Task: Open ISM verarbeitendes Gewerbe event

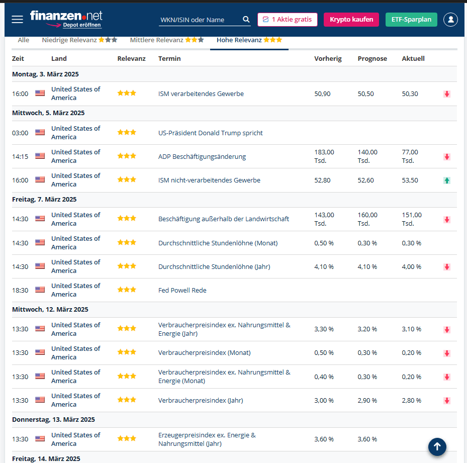Action: coord(201,94)
